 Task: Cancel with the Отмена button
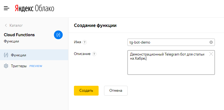coord(116,91)
